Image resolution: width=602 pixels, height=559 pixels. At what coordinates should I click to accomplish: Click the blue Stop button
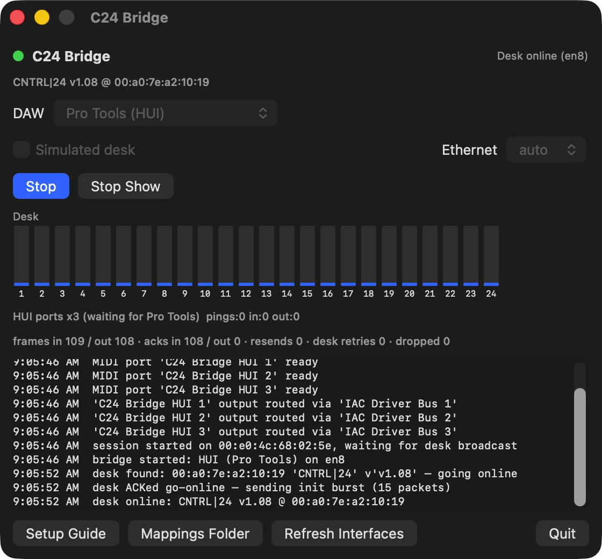pyautogui.click(x=41, y=186)
